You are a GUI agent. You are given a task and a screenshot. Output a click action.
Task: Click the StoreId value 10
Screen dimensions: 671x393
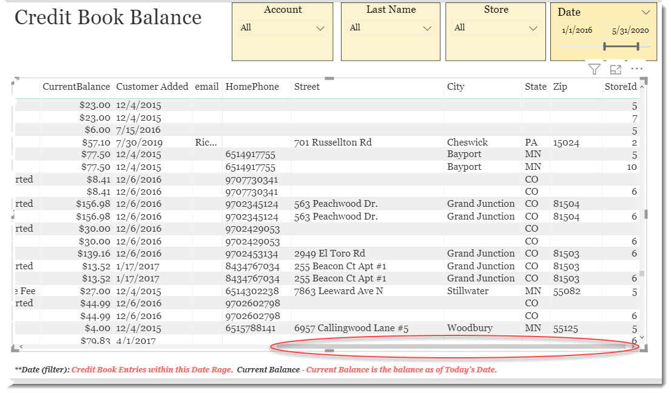[632, 167]
